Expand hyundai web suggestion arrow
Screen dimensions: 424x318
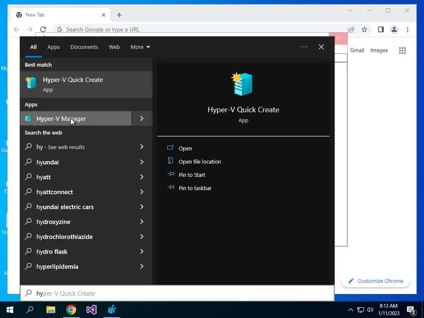coord(142,162)
